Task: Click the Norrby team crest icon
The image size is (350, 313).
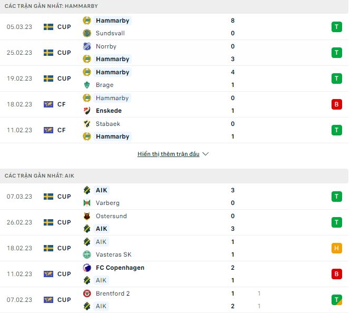Action: 87,46
